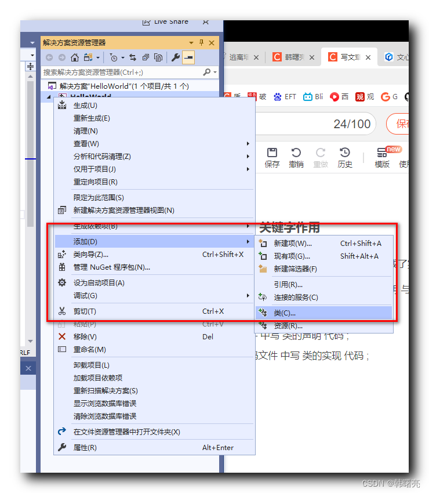Select 清除浏览数据库错误
Image resolution: width=429 pixels, height=493 pixels.
pos(154,416)
